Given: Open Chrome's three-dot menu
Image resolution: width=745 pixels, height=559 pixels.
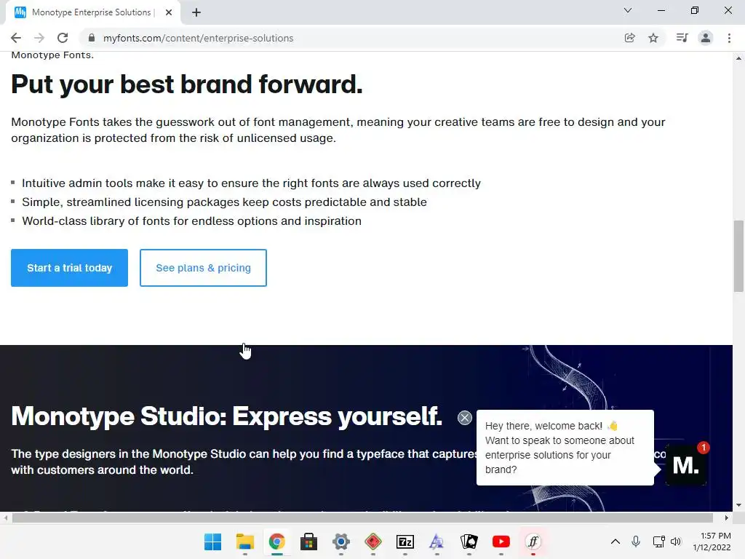Looking at the screenshot, I should click(x=729, y=38).
